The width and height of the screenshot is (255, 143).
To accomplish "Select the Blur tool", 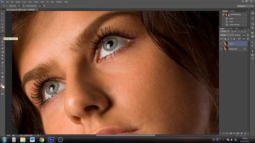I will (x=2, y=56).
